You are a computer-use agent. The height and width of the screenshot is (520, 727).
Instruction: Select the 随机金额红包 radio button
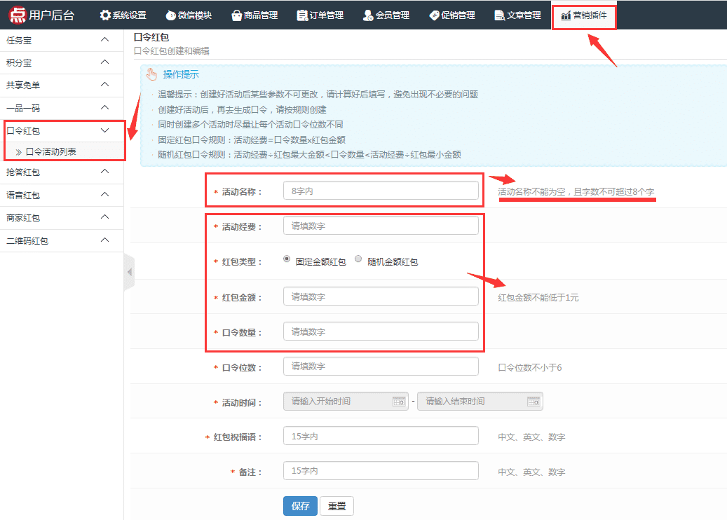click(358, 259)
